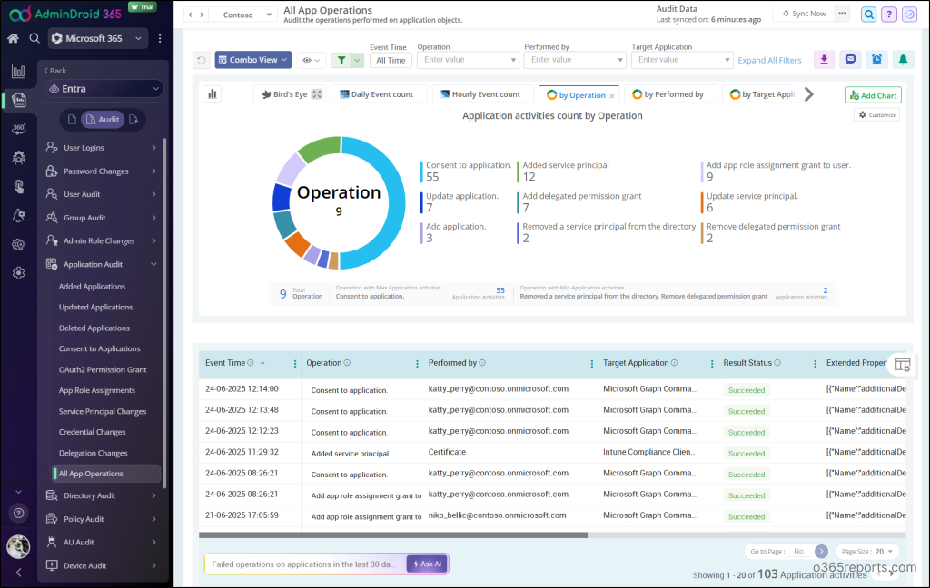This screenshot has width=930, height=588.
Task: Select the Audit mode toggle
Action: click(103, 120)
